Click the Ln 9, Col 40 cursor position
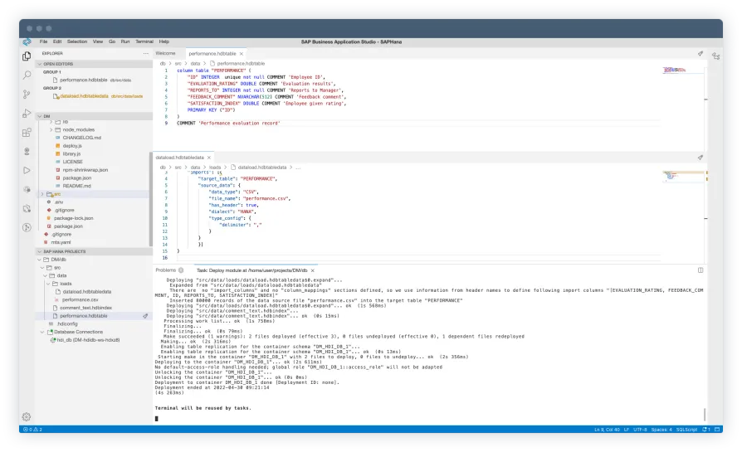Screen dimensions: 742x452 click(x=608, y=430)
